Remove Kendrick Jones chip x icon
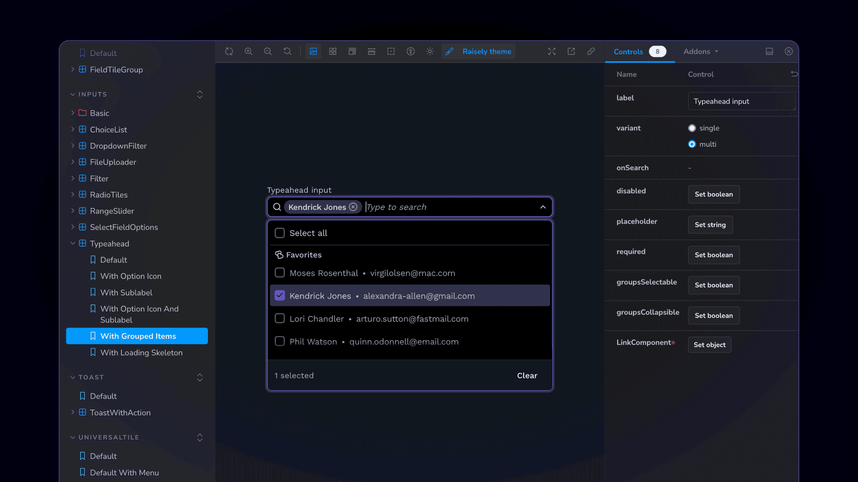The width and height of the screenshot is (858, 482). tap(353, 207)
